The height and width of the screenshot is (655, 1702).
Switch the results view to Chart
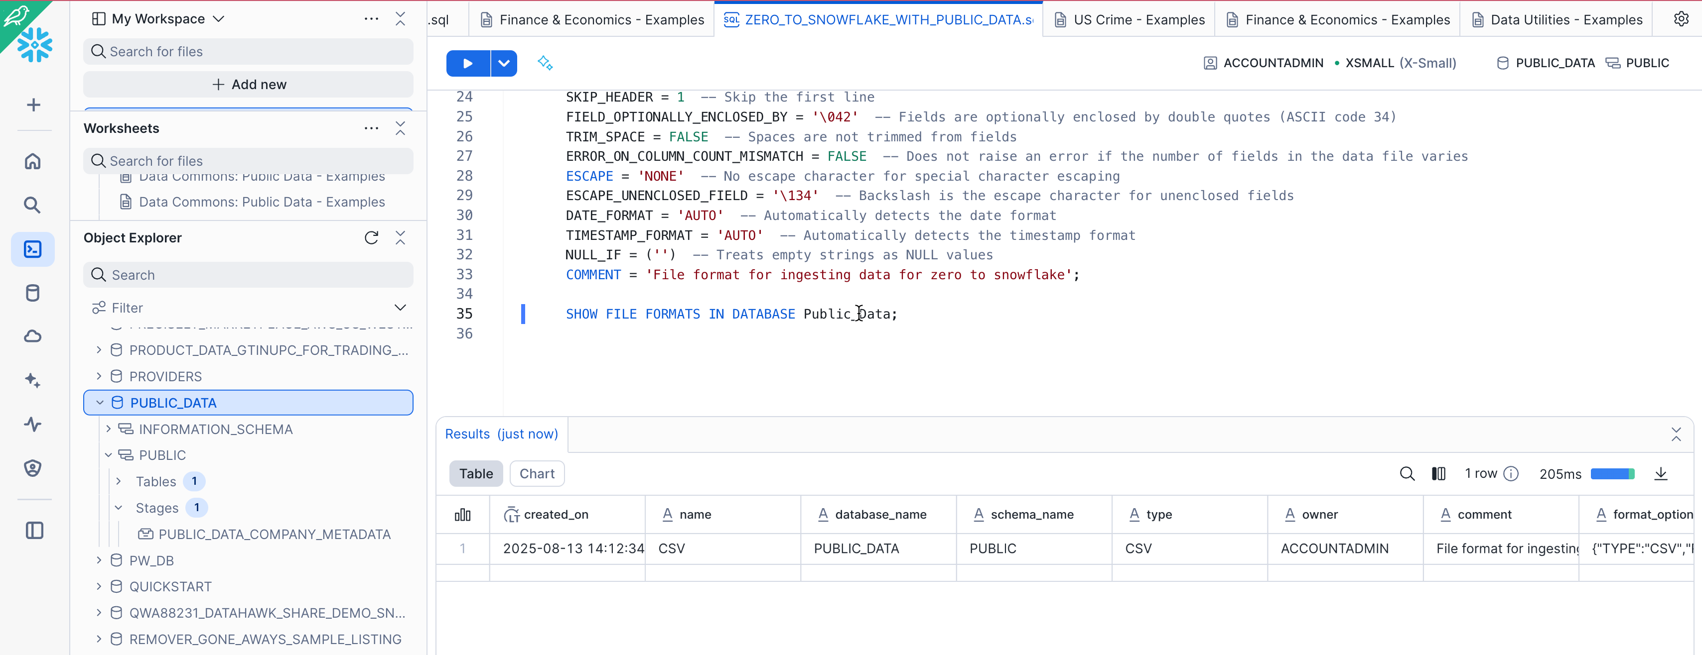(537, 473)
